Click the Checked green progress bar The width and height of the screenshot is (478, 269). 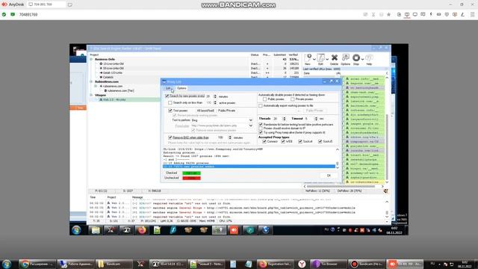[191, 173]
